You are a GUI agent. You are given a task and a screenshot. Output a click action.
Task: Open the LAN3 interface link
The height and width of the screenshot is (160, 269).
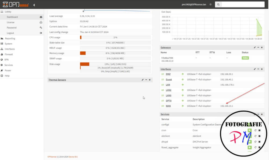(168, 95)
